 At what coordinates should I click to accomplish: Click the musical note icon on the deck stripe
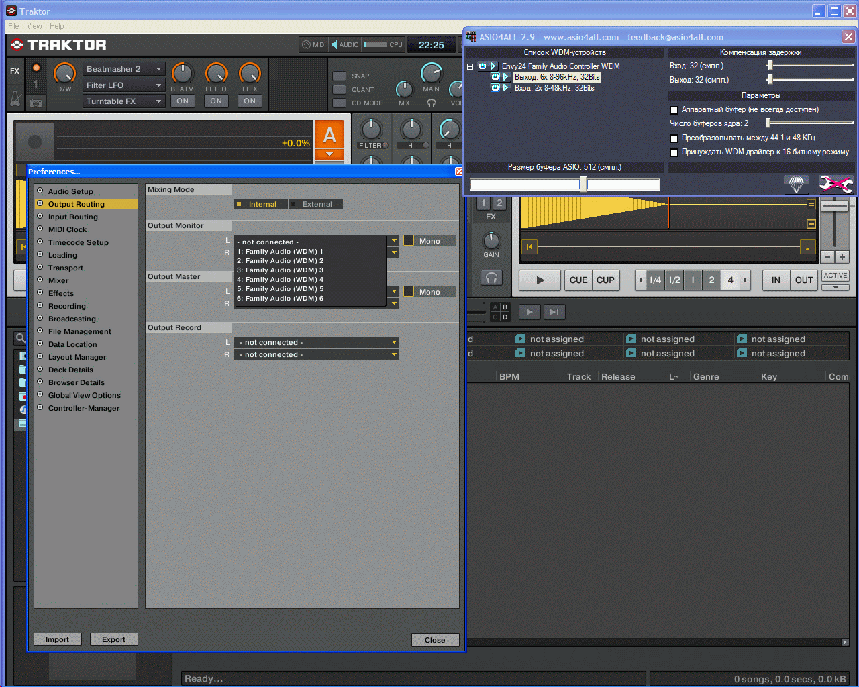(808, 246)
